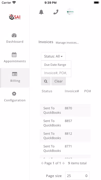The height and width of the screenshot is (180, 101).
Task: Clear the invoice filters
Action: pyautogui.click(x=58, y=81)
